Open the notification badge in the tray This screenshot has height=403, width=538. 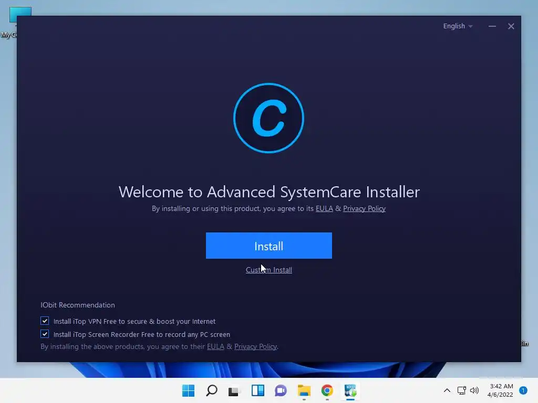523,390
